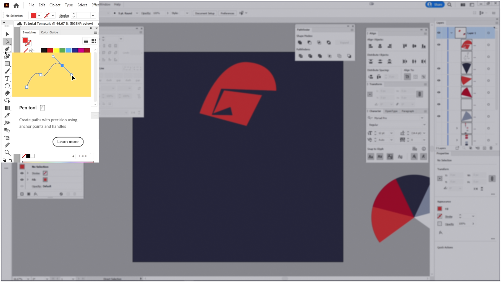Click the Registration swatch crosshair
The image size is (501, 282).
tap(31, 51)
